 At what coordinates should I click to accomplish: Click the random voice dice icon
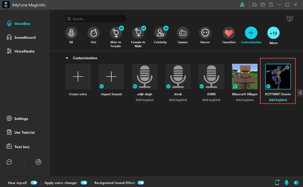click(290, 19)
